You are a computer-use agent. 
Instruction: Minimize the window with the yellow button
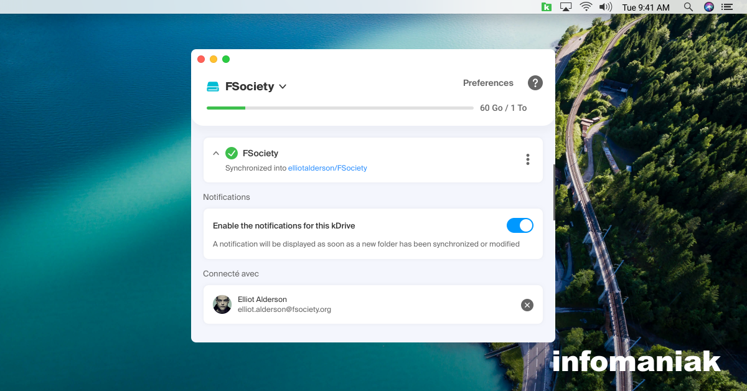coord(214,59)
